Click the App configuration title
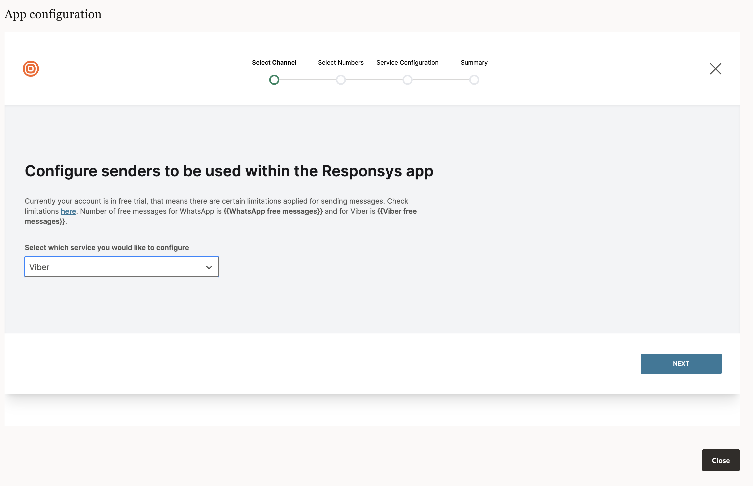 pyautogui.click(x=53, y=14)
